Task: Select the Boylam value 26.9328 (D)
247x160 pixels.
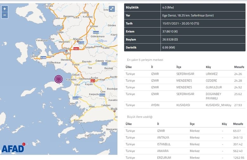Action: pyautogui.click(x=170, y=40)
